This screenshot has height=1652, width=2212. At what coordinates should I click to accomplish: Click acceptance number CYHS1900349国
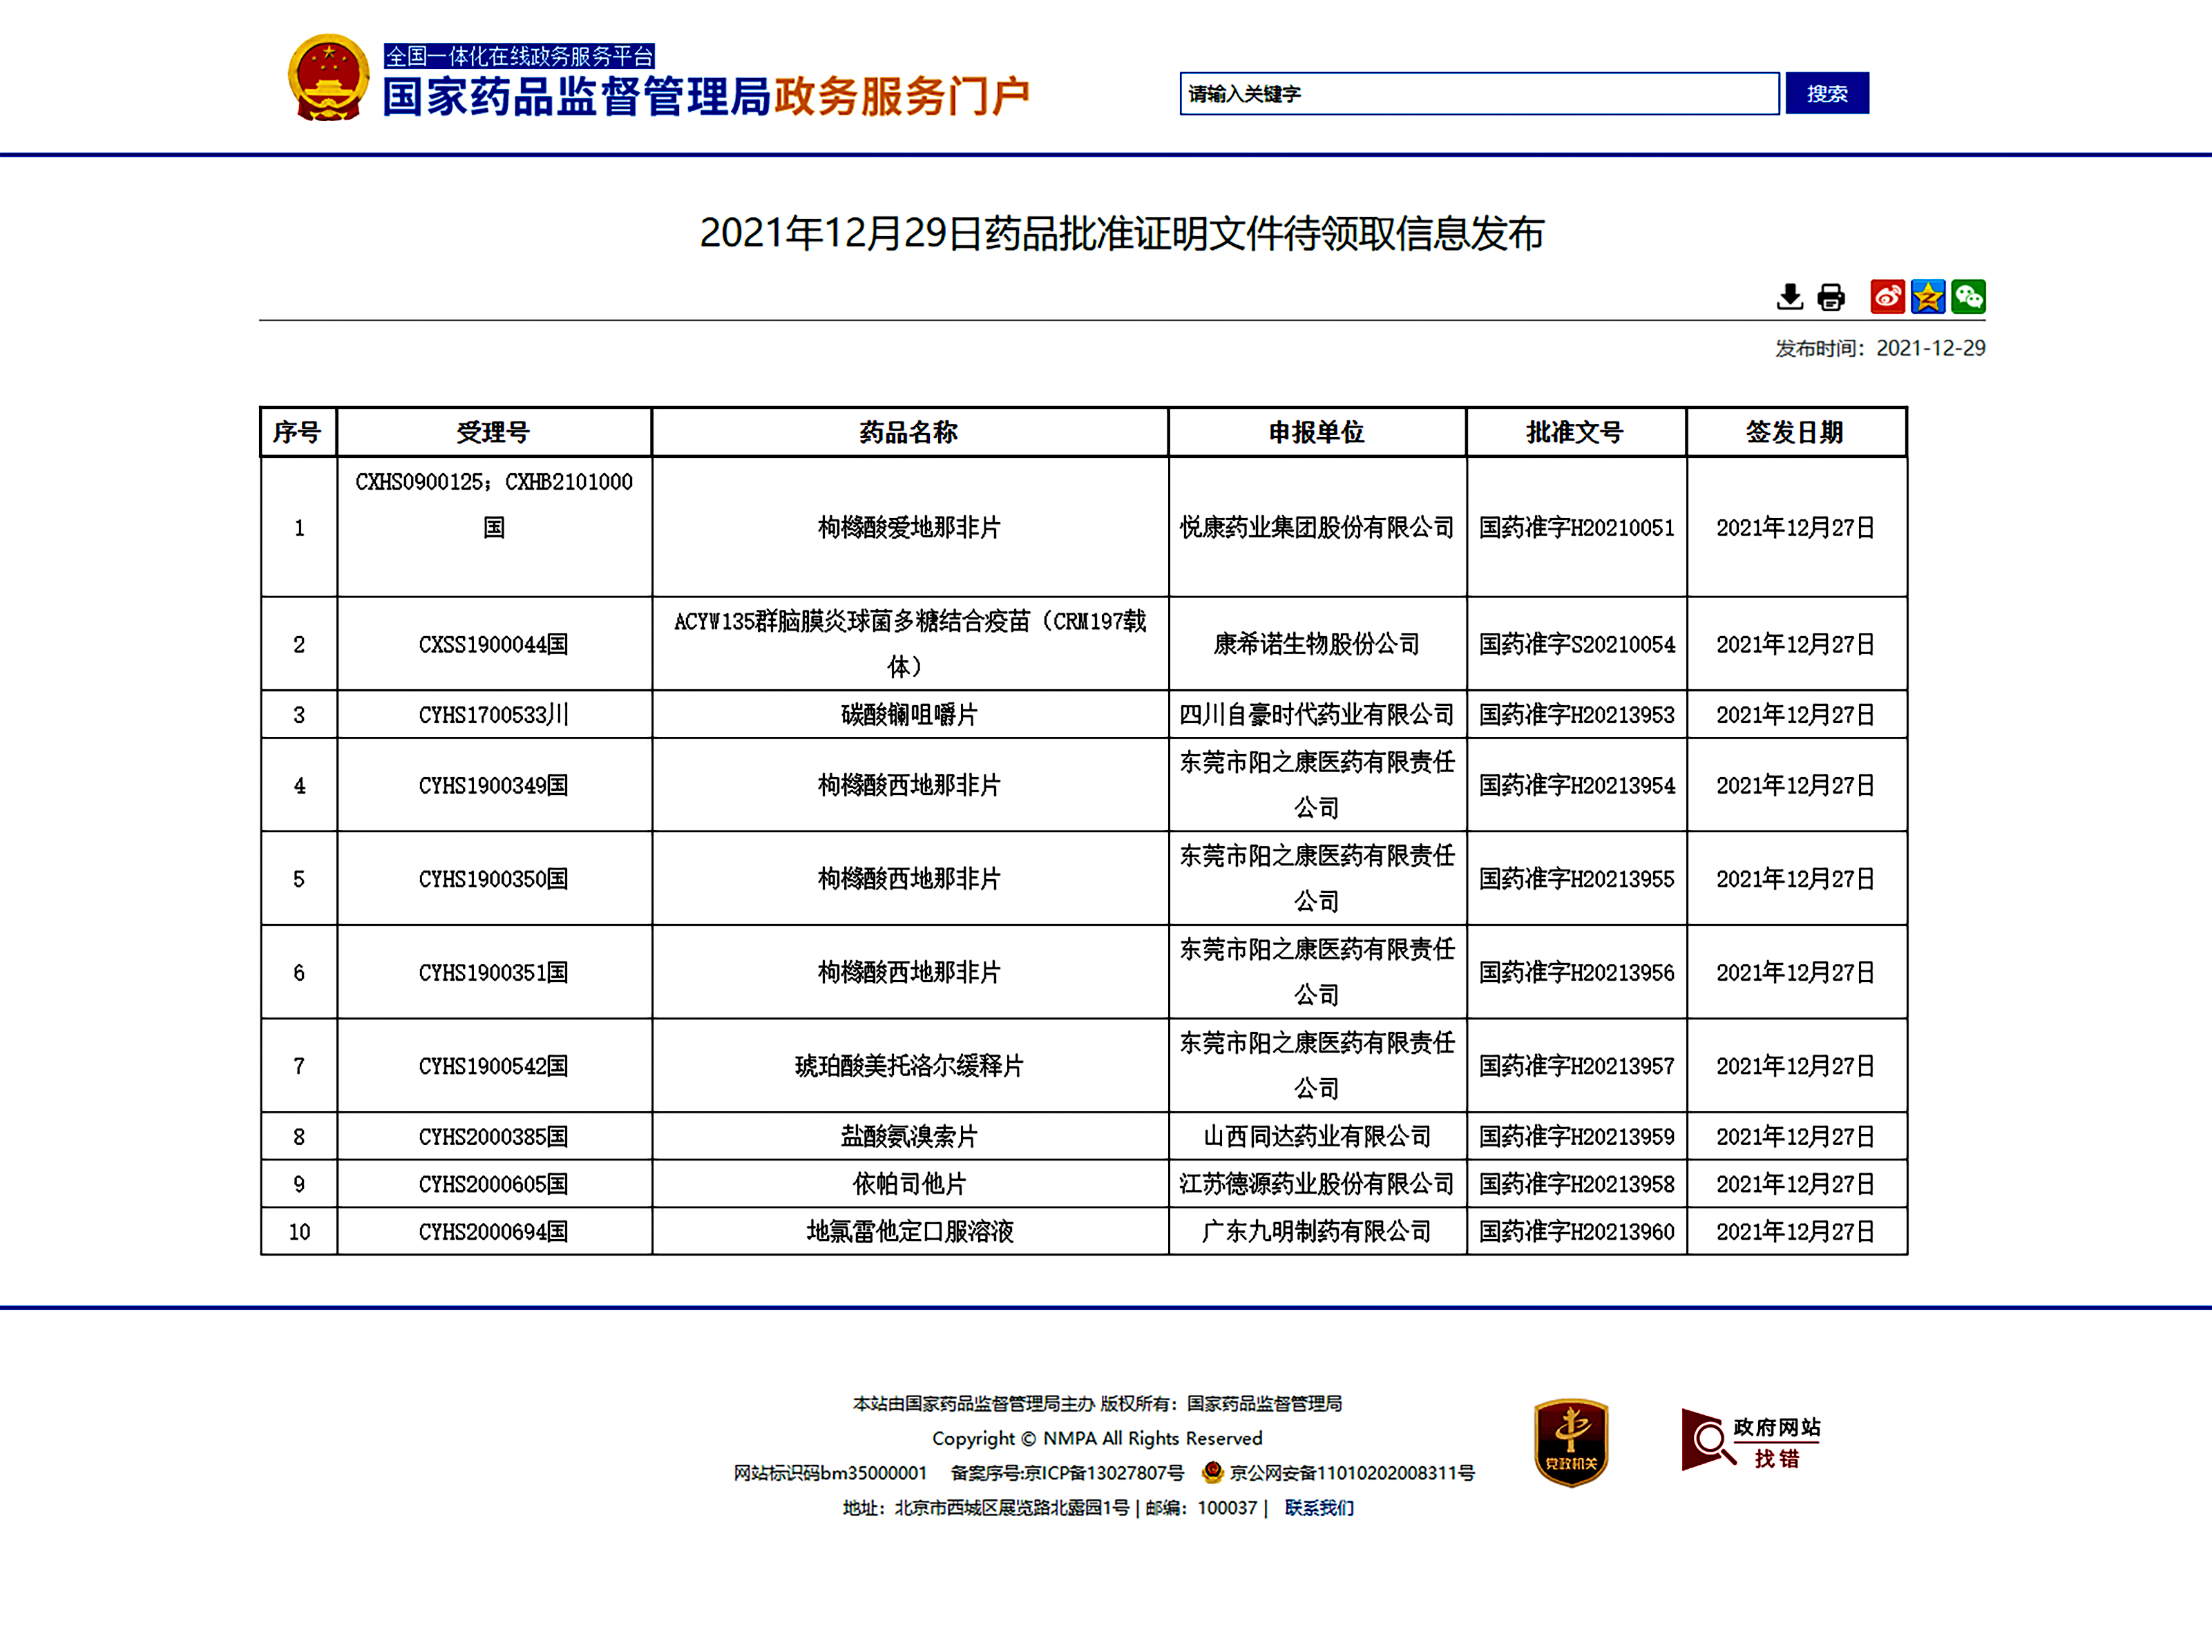click(494, 786)
